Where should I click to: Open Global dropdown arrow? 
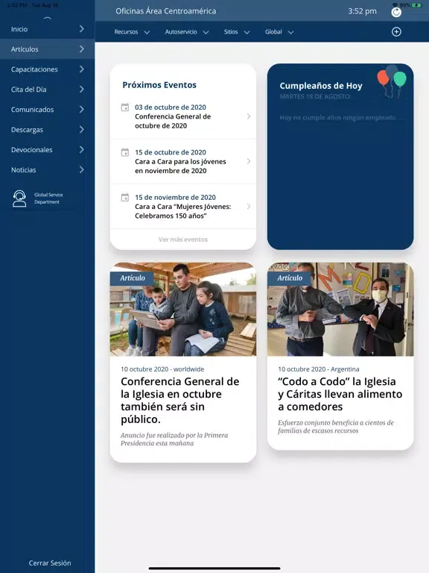(x=290, y=32)
